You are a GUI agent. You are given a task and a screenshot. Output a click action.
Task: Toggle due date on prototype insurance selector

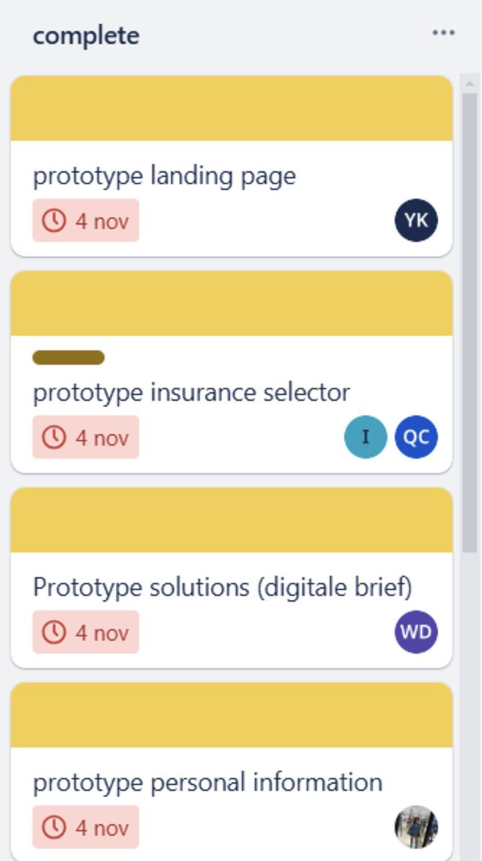point(86,437)
